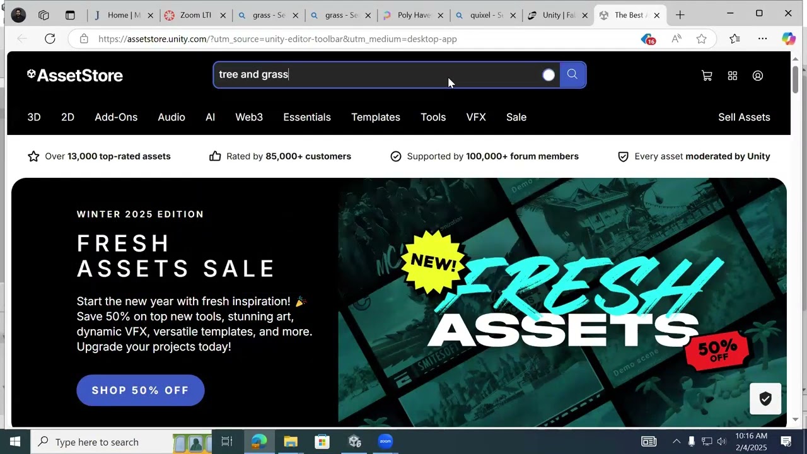
Task: Open Unity Hub from taskbar
Action: (x=354, y=442)
